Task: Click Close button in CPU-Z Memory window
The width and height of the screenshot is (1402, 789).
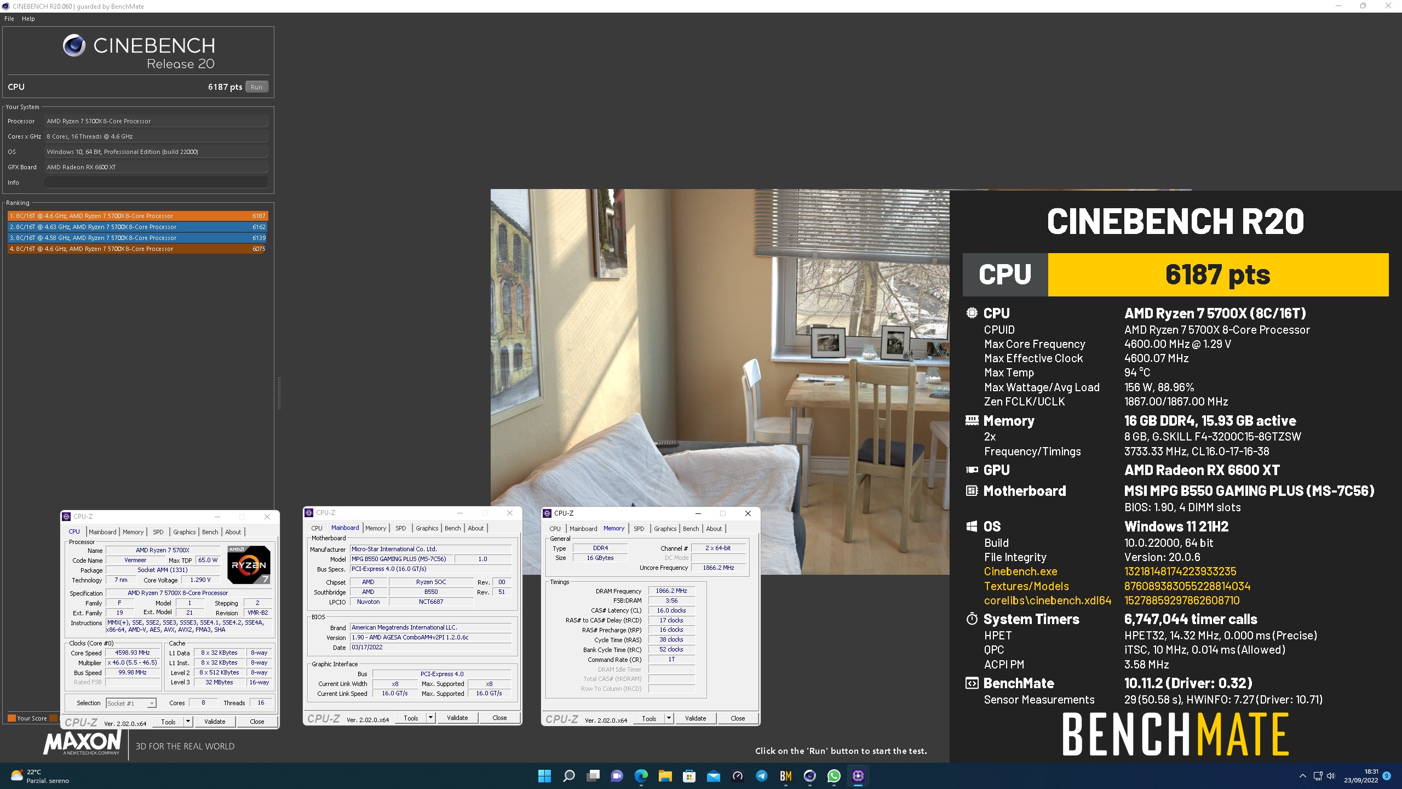Action: pos(738,718)
